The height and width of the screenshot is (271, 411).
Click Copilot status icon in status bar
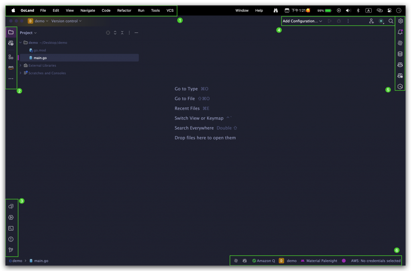click(244, 261)
